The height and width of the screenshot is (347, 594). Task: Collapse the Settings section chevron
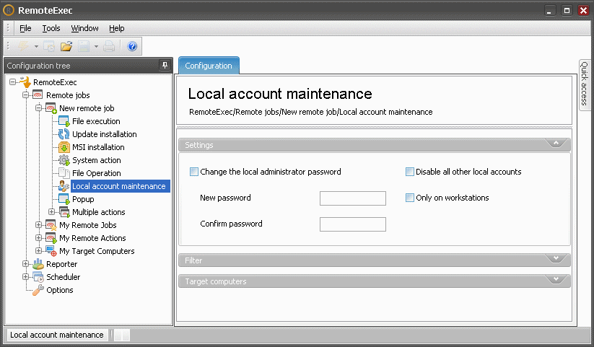coord(556,143)
